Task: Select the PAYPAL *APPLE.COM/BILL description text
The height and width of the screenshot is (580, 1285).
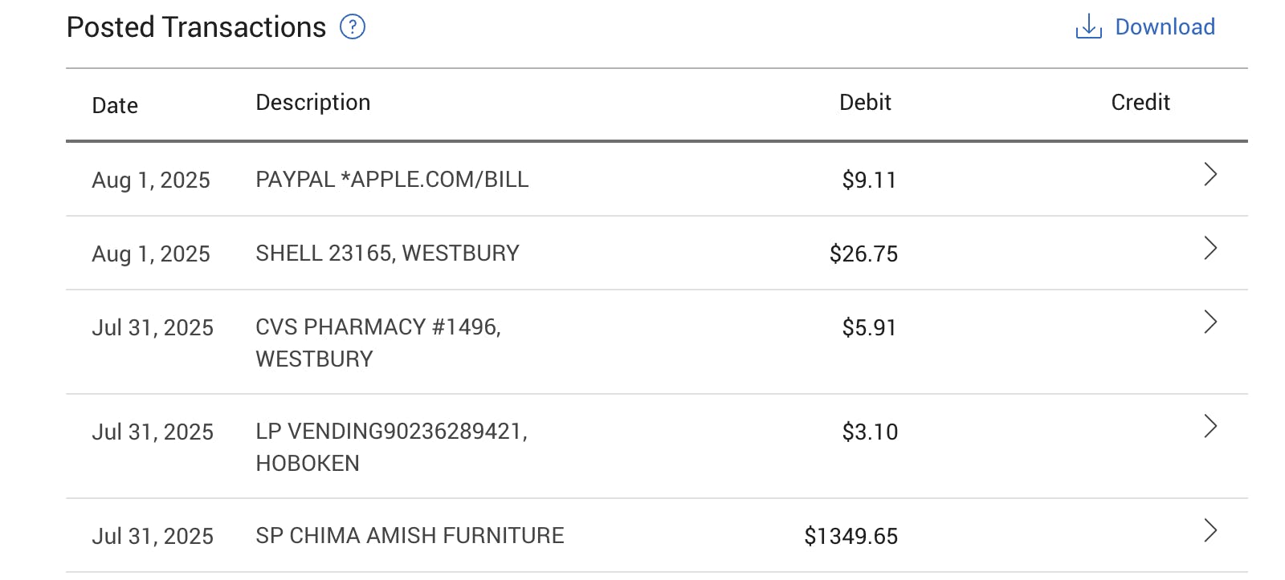Action: coord(392,180)
